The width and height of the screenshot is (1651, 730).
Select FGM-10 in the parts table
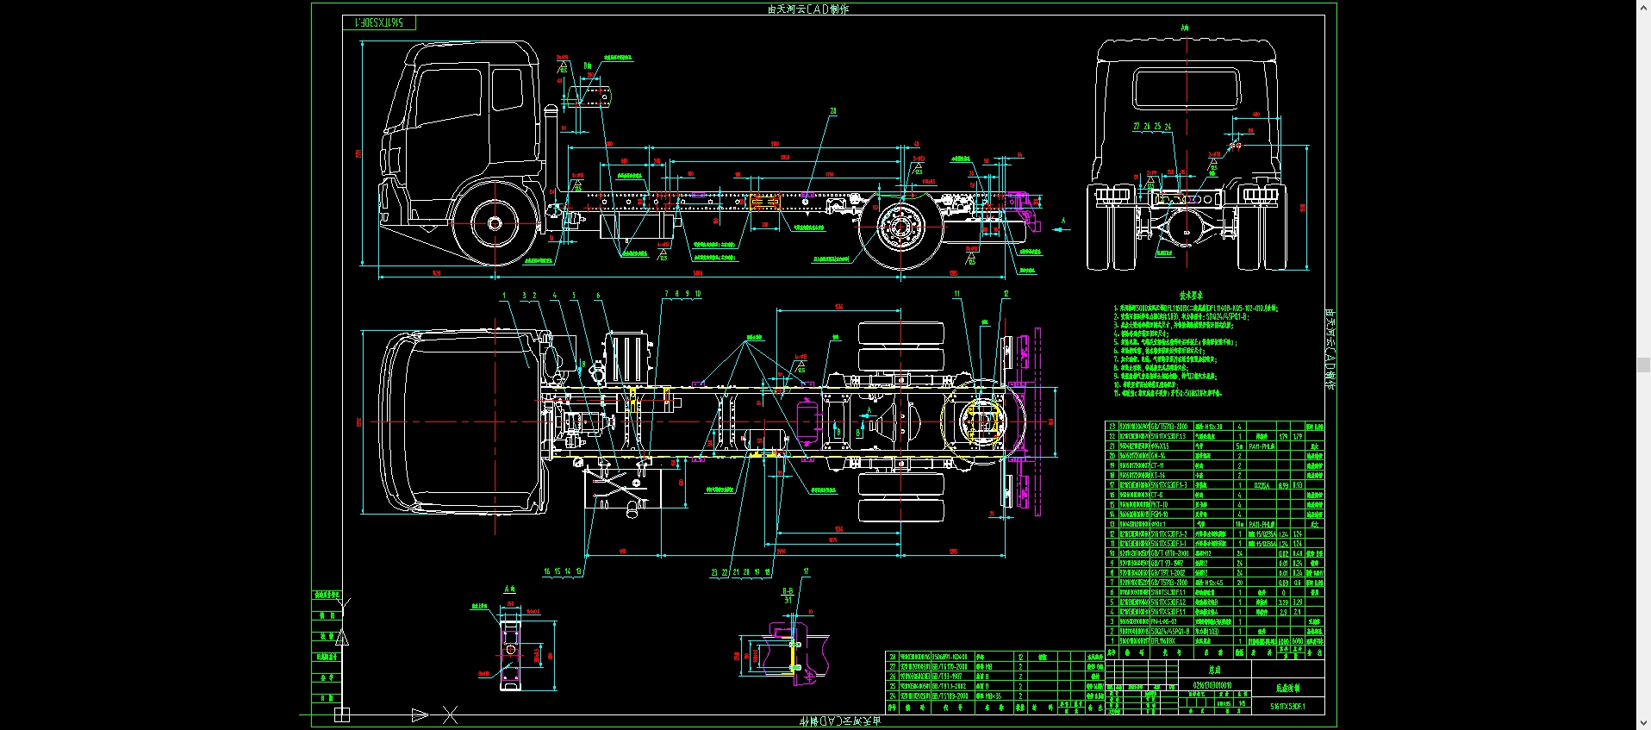(1159, 515)
